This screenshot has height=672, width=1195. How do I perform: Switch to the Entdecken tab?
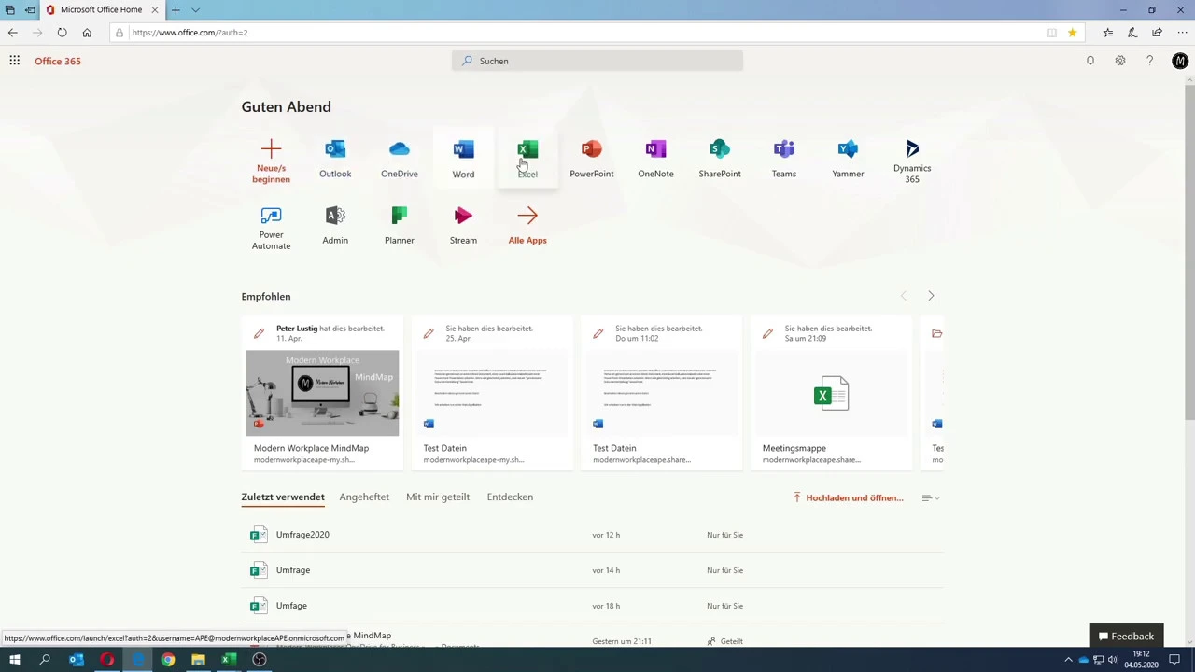click(510, 497)
